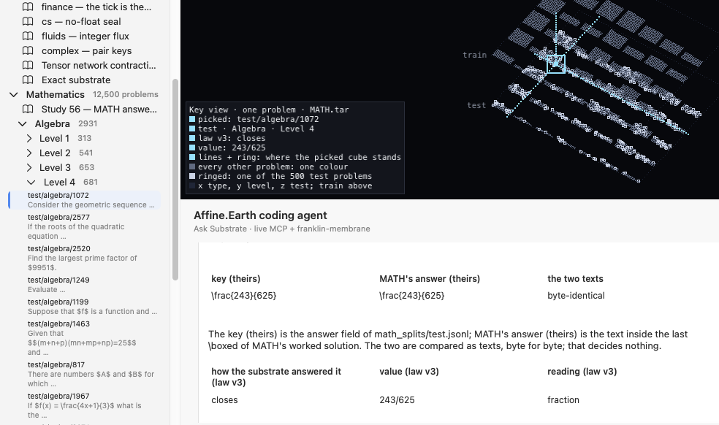This screenshot has height=425, width=719.
Task: Click book icon beside Exact substrate
Action: [28, 80]
